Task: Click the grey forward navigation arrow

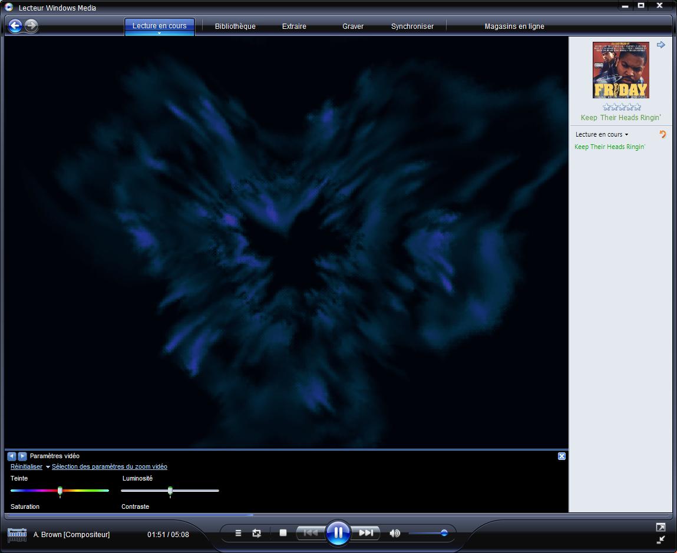Action: click(31, 26)
